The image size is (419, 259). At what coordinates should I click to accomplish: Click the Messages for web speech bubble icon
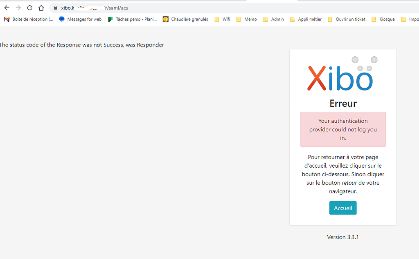click(61, 19)
